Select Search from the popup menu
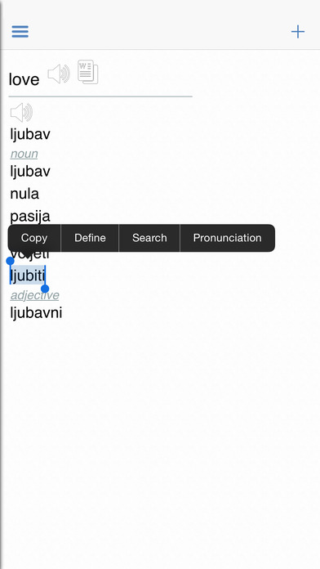The height and width of the screenshot is (569, 320). click(149, 238)
